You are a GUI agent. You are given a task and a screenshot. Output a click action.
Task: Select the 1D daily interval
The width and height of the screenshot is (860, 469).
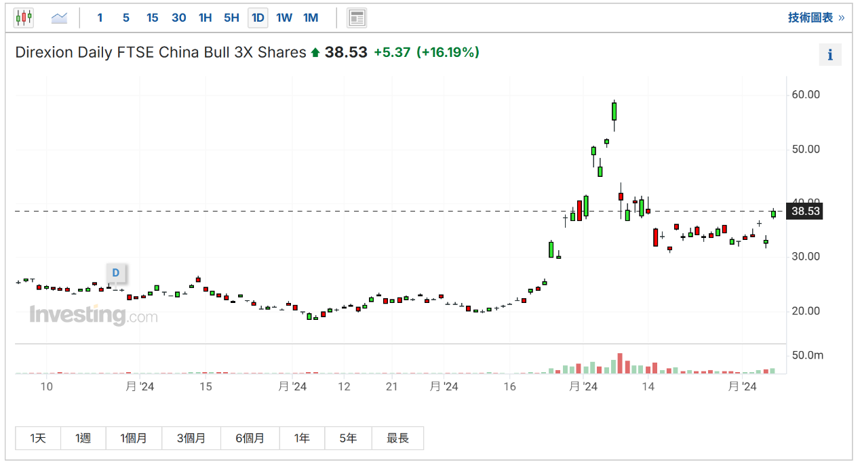pos(258,18)
